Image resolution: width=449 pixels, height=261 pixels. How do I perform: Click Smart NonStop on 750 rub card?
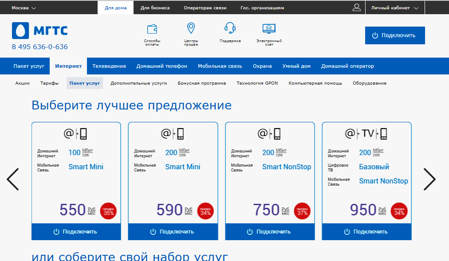[287, 167]
